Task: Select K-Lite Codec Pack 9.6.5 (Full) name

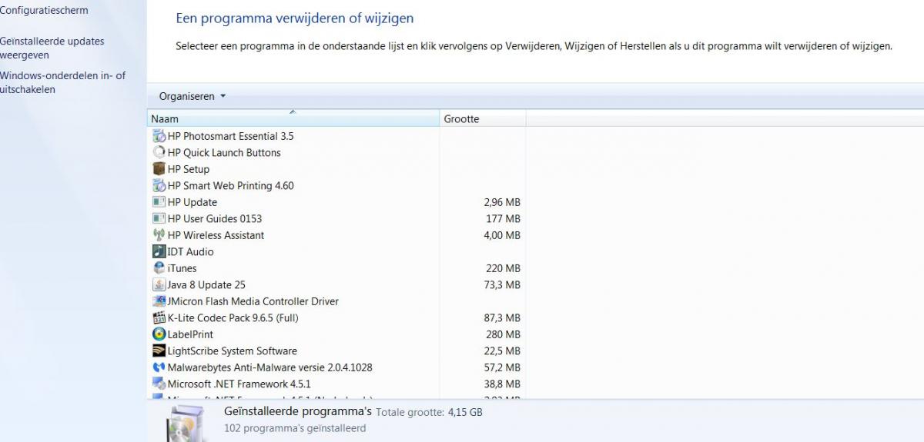Action: click(x=233, y=317)
